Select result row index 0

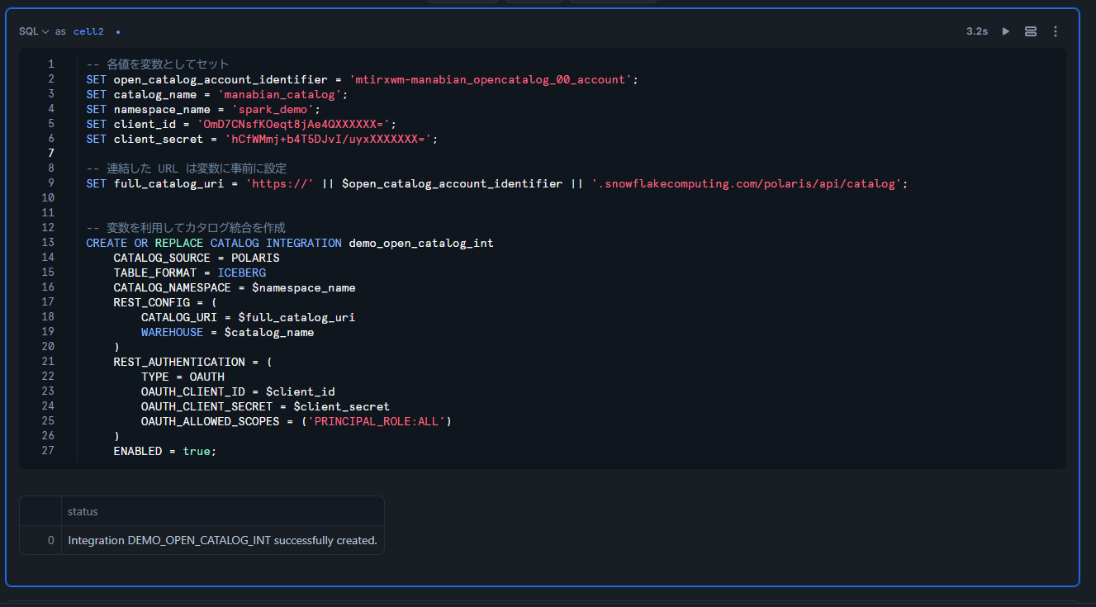click(50, 540)
